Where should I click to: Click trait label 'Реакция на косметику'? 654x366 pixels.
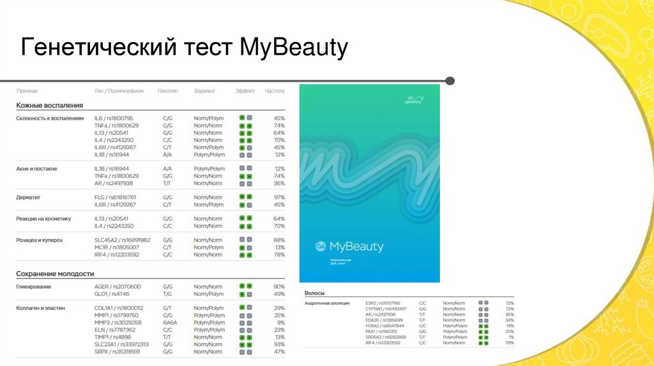tap(44, 219)
